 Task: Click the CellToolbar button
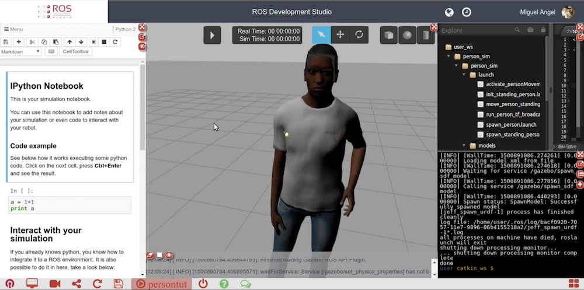click(75, 52)
